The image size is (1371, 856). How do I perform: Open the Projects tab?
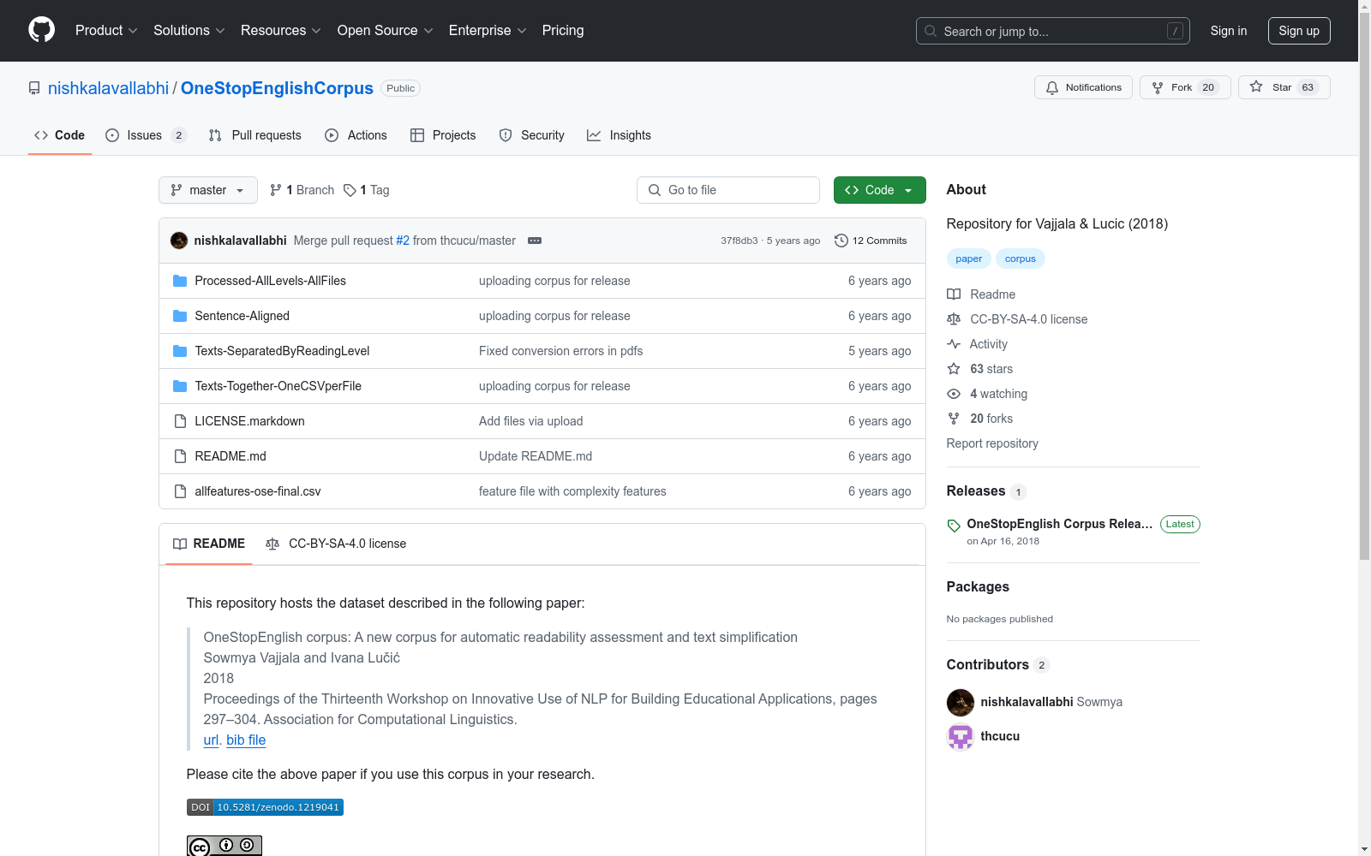pyautogui.click(x=443, y=135)
